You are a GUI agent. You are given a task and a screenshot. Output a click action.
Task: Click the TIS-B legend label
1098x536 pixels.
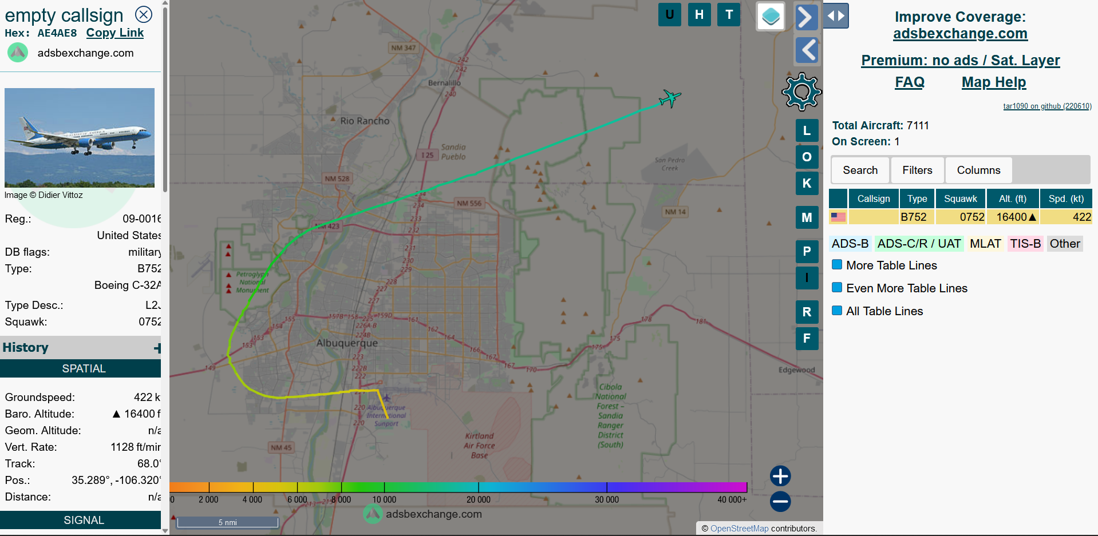pyautogui.click(x=1025, y=244)
